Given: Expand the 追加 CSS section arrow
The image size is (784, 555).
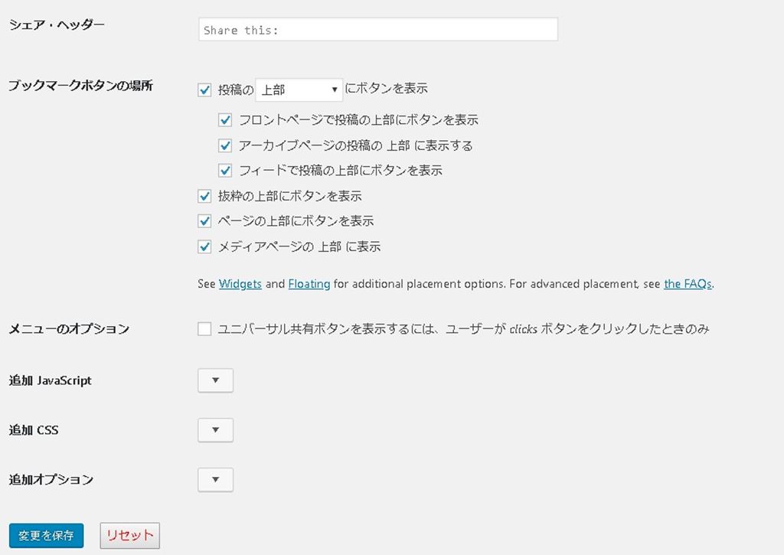Looking at the screenshot, I should coord(215,430).
